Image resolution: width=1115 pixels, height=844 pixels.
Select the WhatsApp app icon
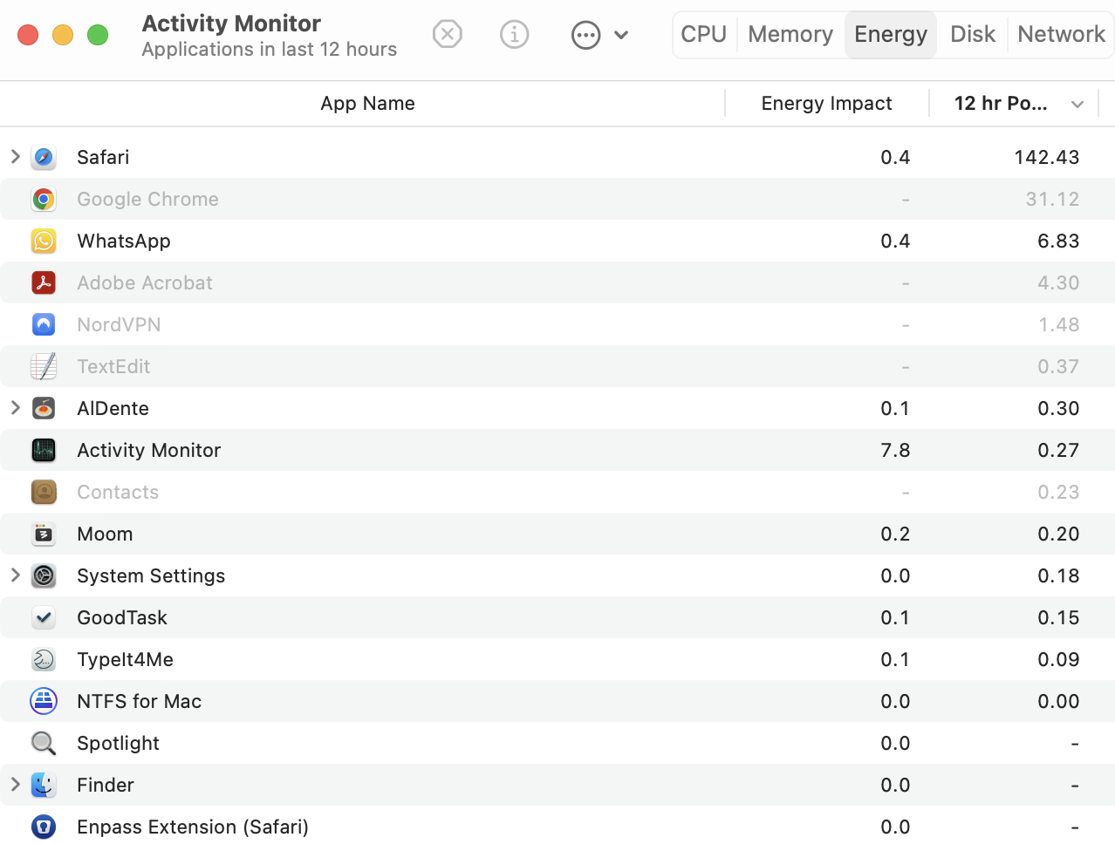(x=44, y=241)
